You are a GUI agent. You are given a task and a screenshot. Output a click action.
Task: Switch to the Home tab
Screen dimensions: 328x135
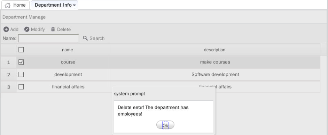pyautogui.click(x=15, y=5)
